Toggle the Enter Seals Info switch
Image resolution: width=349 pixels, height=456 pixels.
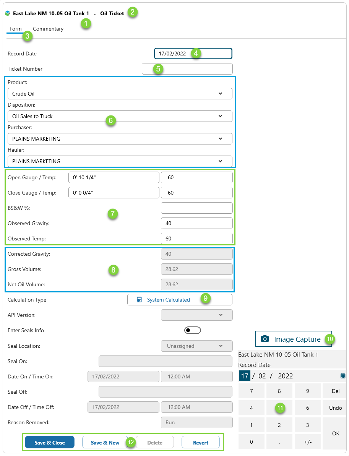coord(192,330)
